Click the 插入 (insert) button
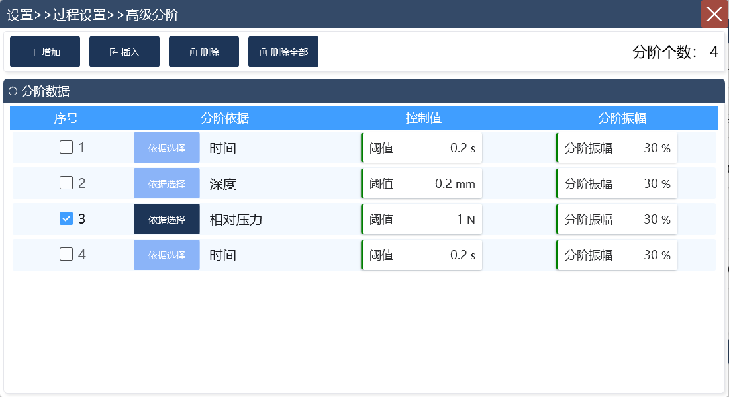The image size is (729, 397). (124, 52)
